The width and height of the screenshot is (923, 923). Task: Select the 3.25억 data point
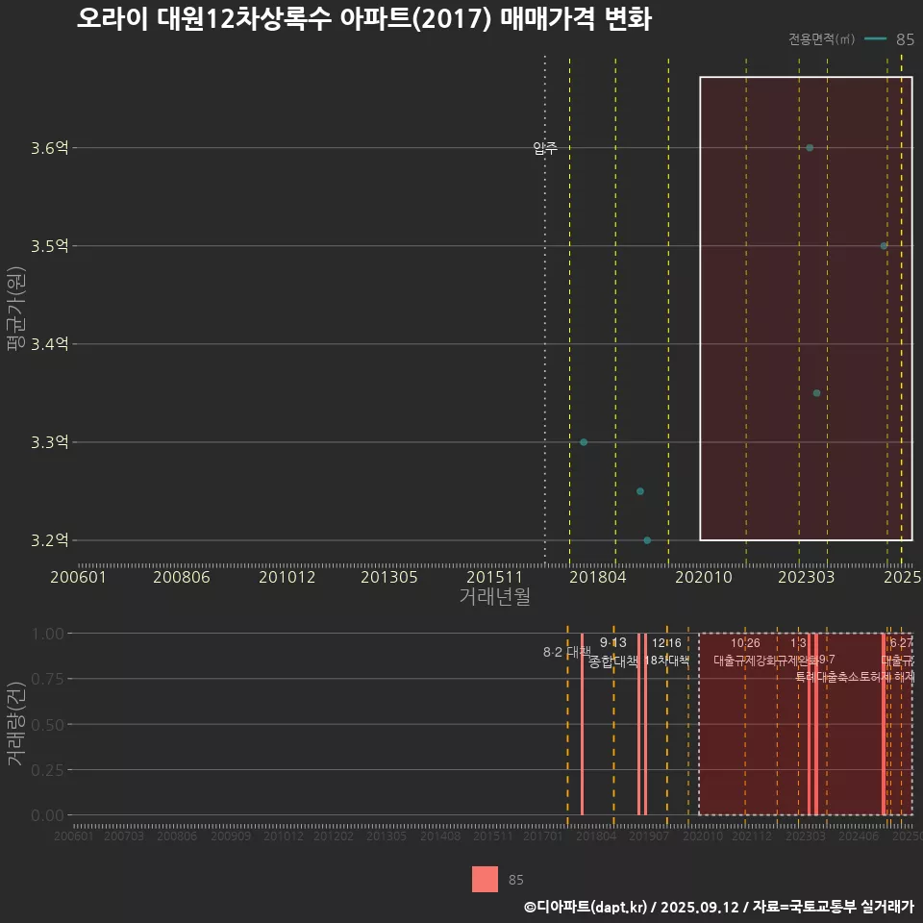[639, 491]
